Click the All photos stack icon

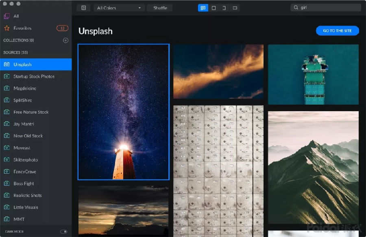pyautogui.click(x=7, y=16)
